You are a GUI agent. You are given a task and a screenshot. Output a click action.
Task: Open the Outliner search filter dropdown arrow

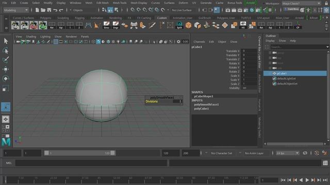(x=327, y=47)
